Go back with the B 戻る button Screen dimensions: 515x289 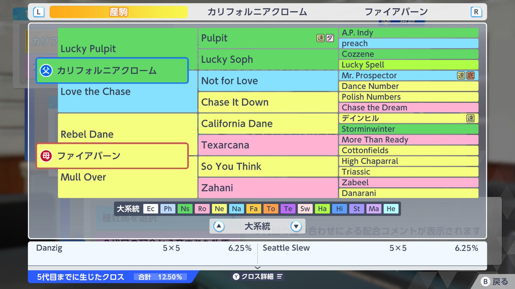coord(494,282)
